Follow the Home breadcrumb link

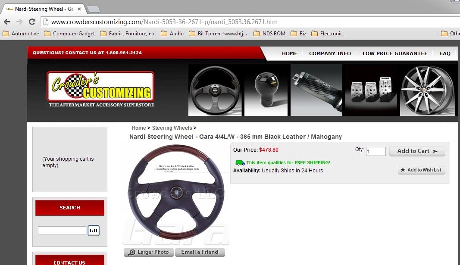139,128
